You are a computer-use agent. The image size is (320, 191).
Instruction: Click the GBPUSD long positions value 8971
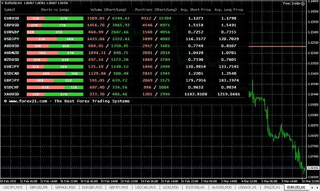pos(165,25)
